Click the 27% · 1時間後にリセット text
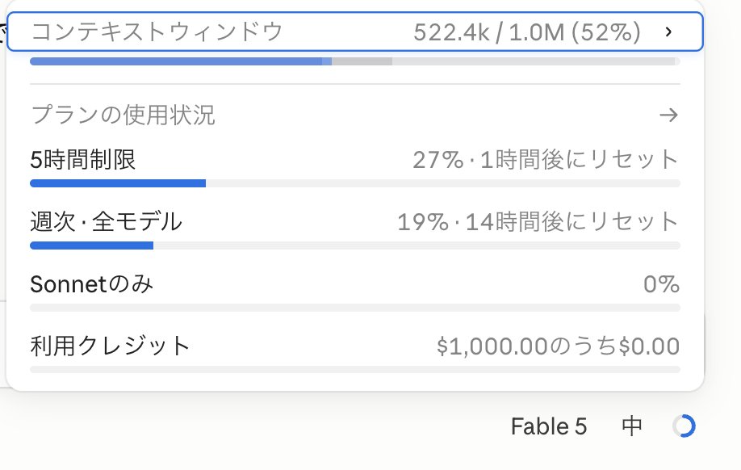Screen dimensions: 741x470 tap(546, 160)
